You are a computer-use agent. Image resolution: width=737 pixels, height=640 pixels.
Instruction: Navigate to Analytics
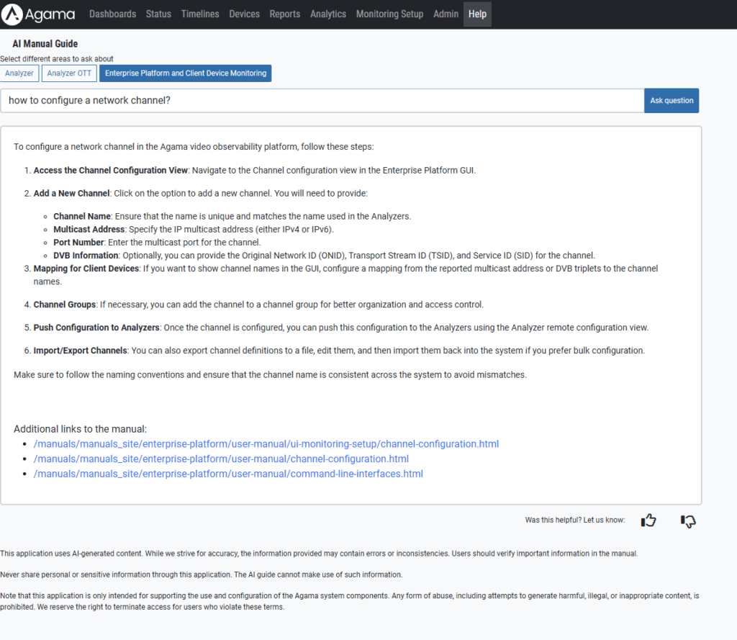pos(328,14)
